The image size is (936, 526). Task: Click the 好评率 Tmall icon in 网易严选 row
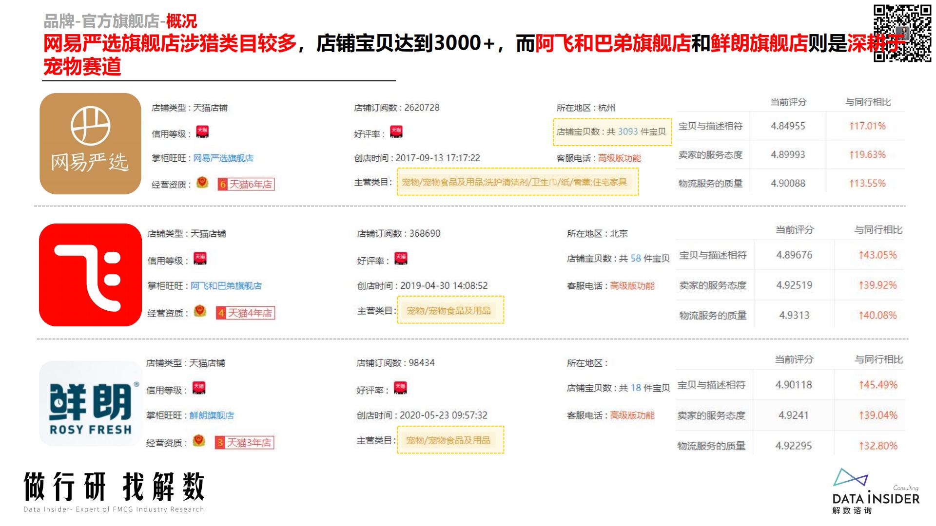(396, 132)
